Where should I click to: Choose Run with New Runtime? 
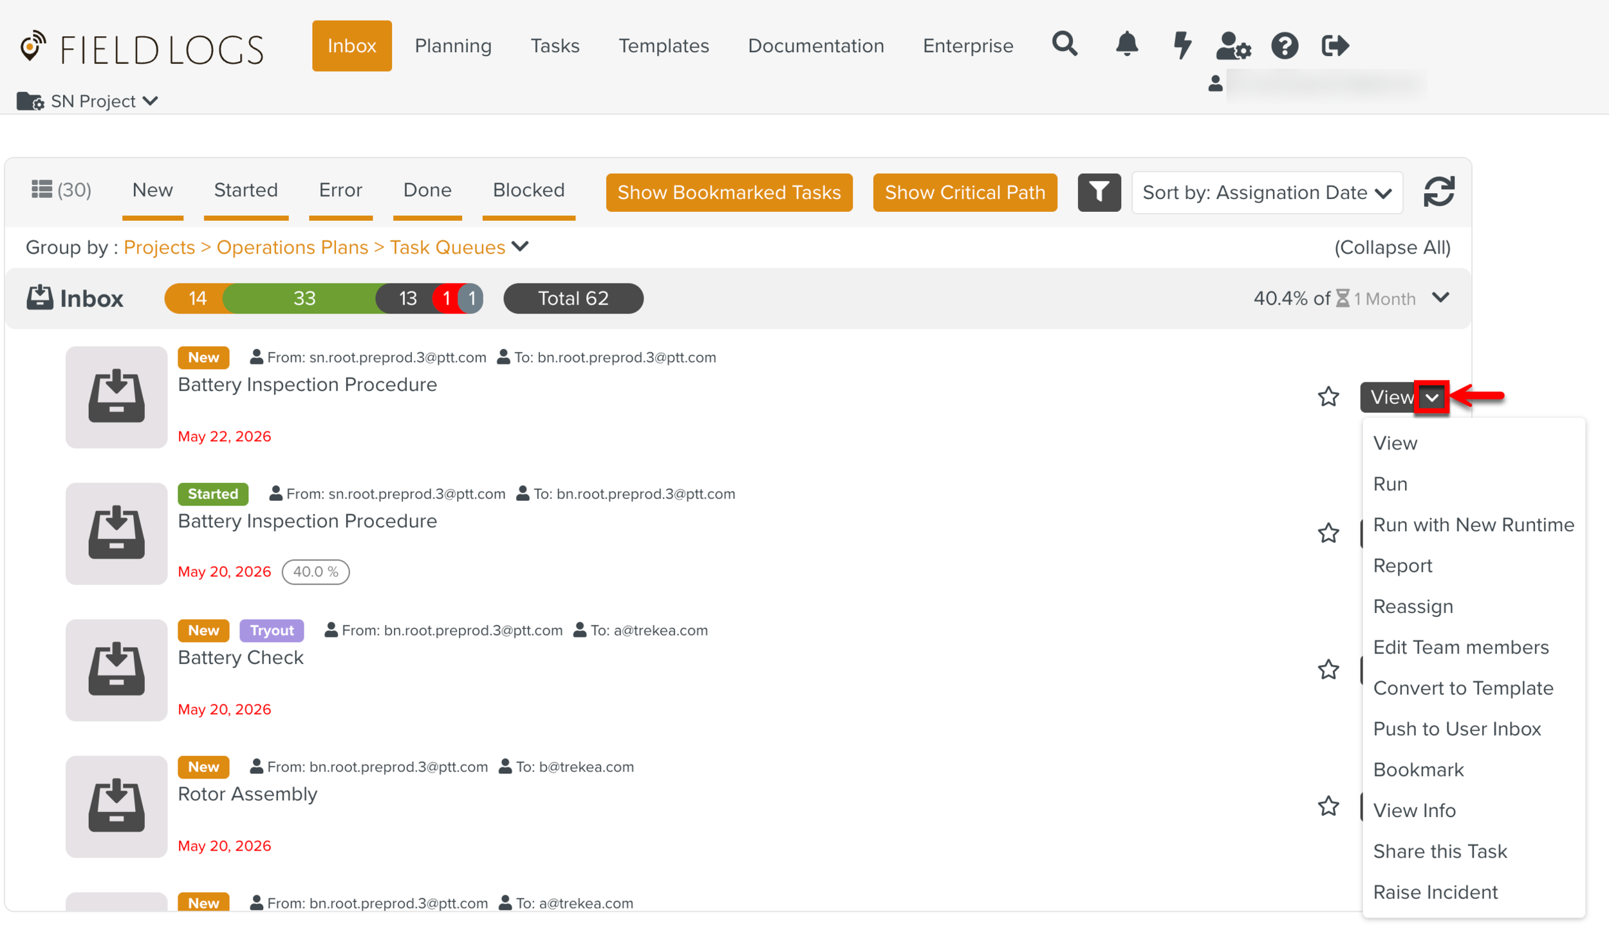coord(1473,525)
